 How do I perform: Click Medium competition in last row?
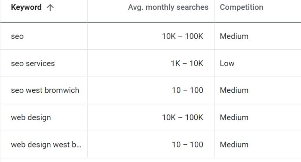coord(234,144)
